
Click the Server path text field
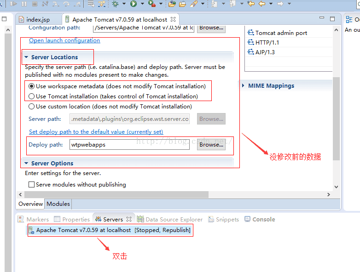[129, 119]
